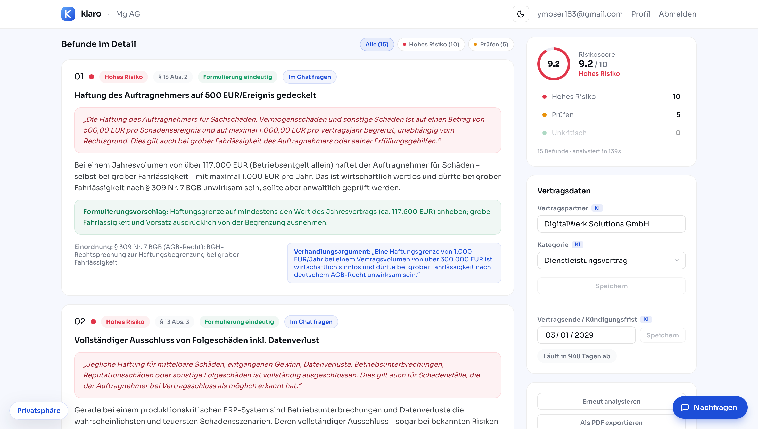Click the Vertragsdaten heading

pyautogui.click(x=564, y=191)
